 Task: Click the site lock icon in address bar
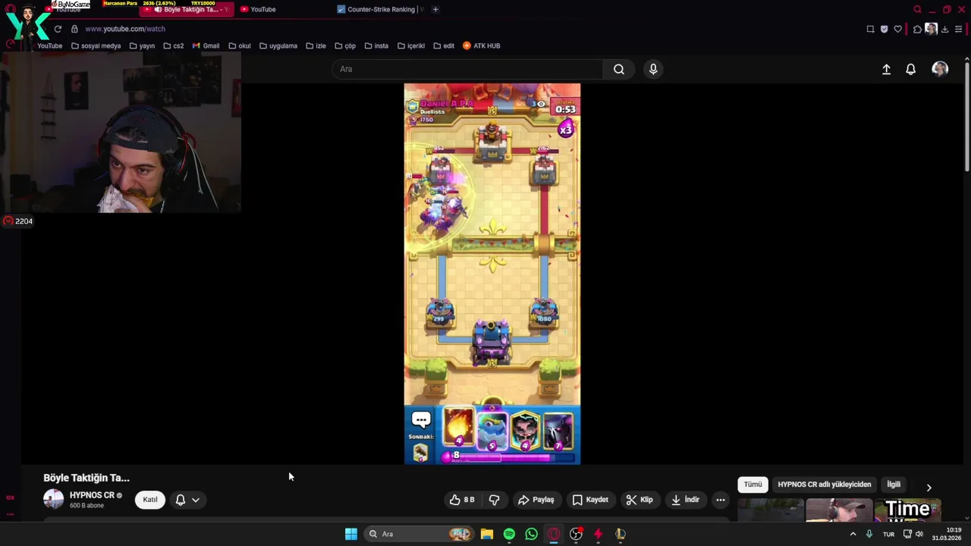(x=74, y=29)
